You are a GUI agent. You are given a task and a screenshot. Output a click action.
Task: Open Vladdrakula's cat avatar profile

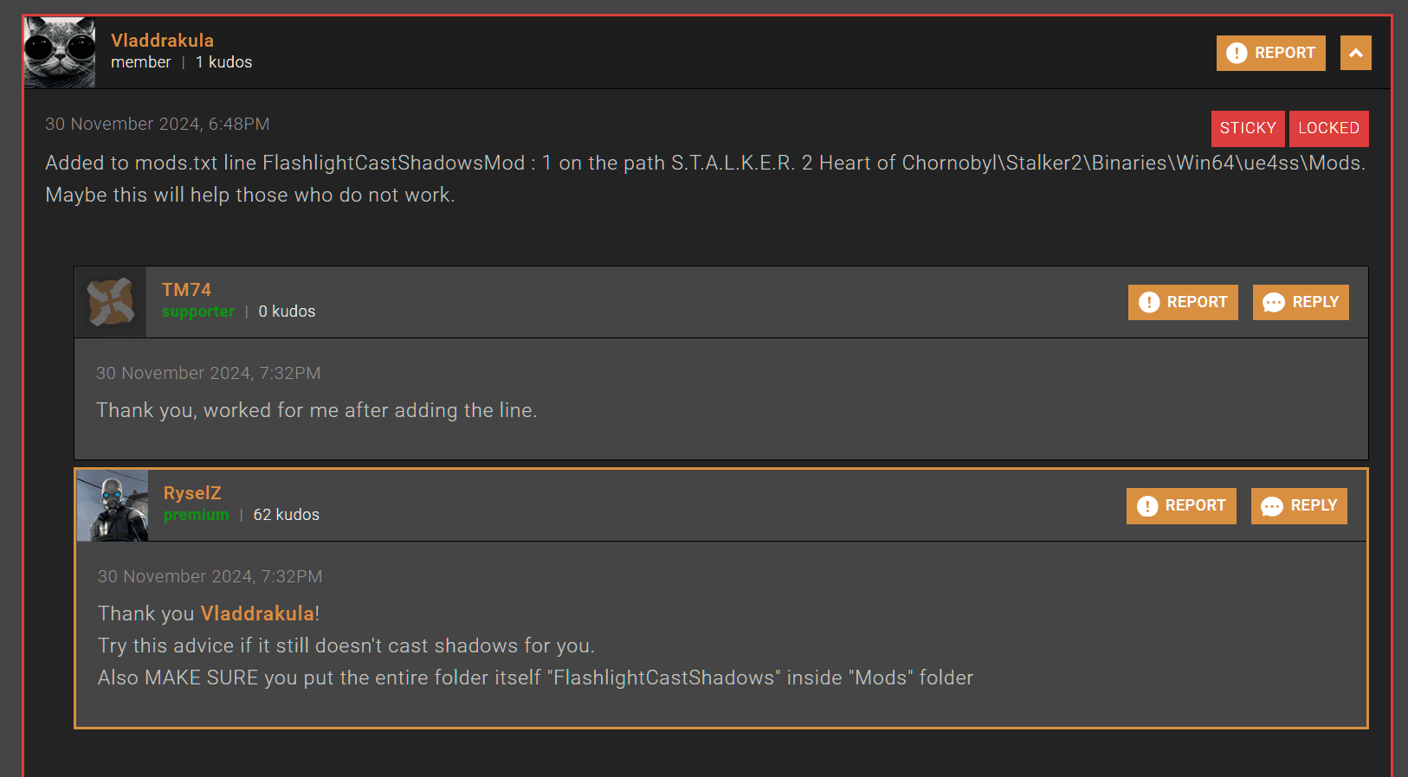tap(60, 53)
